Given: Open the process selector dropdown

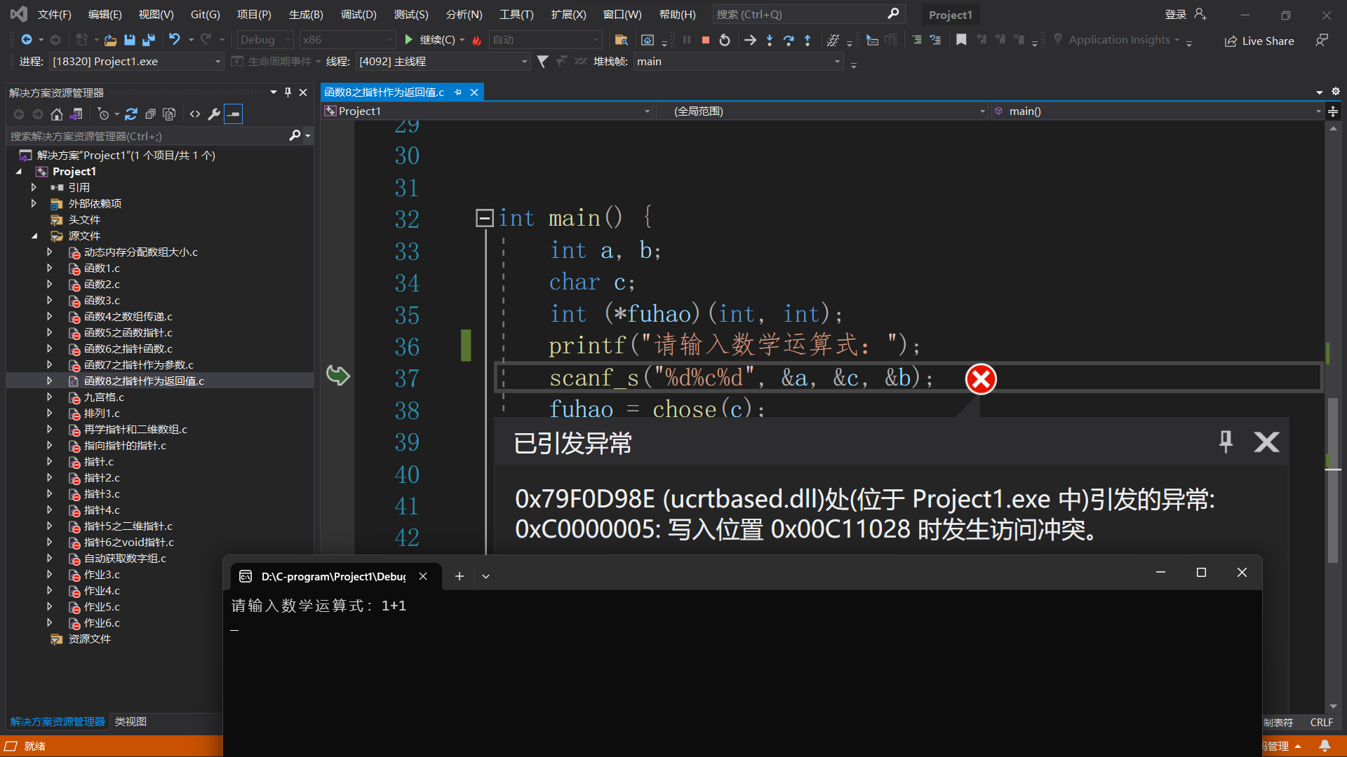Looking at the screenshot, I should coord(137,62).
